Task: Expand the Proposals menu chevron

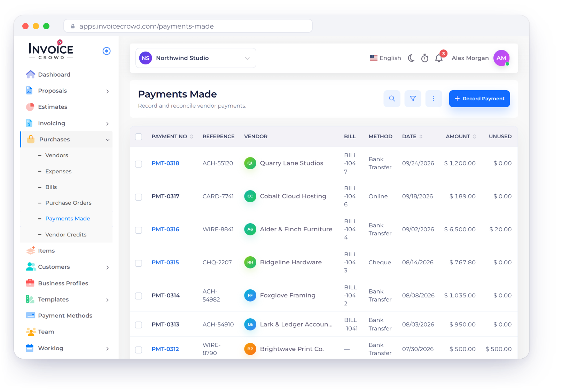Action: coord(108,91)
